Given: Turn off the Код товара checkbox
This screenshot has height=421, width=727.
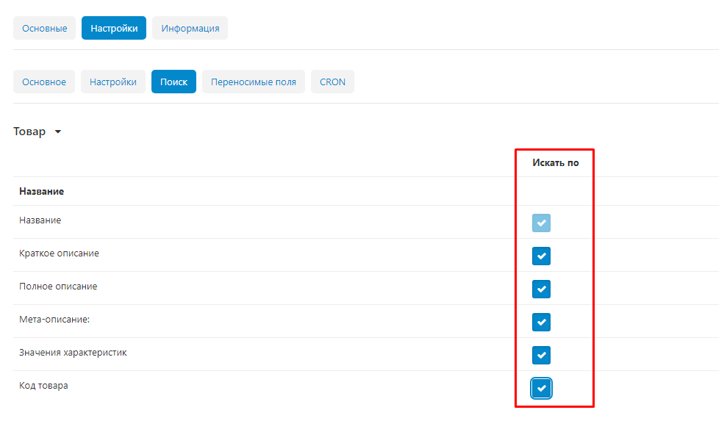Looking at the screenshot, I should click(541, 388).
